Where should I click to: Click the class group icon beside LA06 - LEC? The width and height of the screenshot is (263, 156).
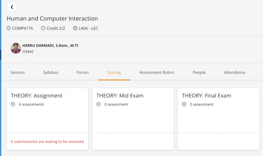[75, 28]
